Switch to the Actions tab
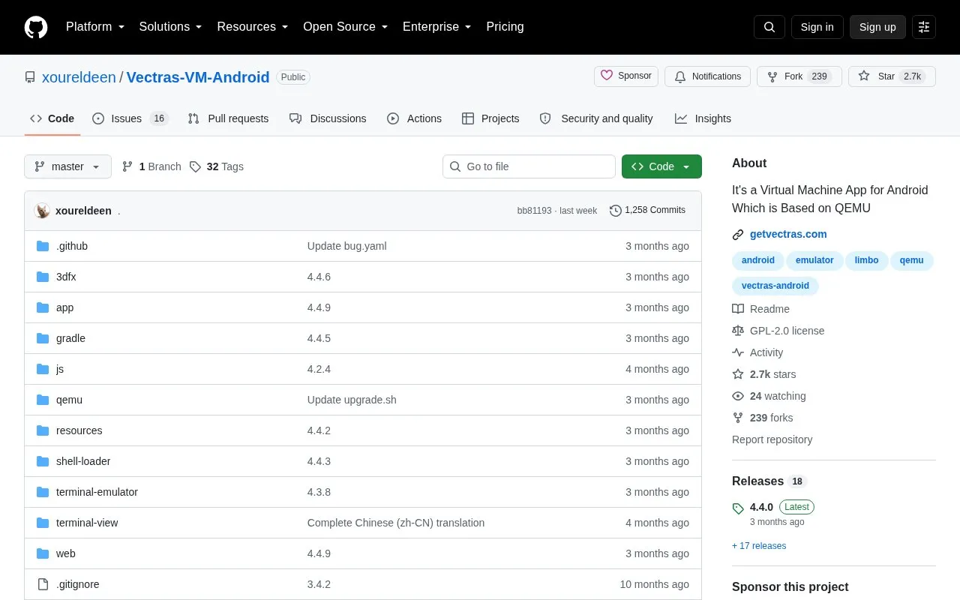The height and width of the screenshot is (600, 960). (x=414, y=118)
